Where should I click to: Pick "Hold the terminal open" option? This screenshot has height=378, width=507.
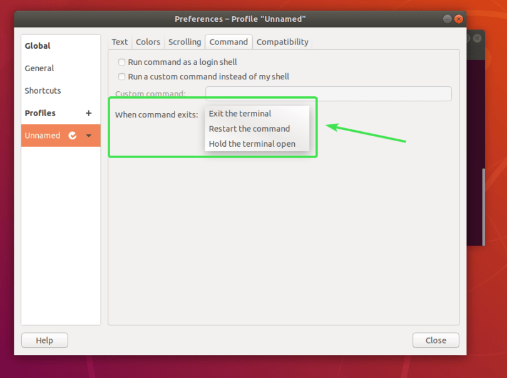[251, 144]
